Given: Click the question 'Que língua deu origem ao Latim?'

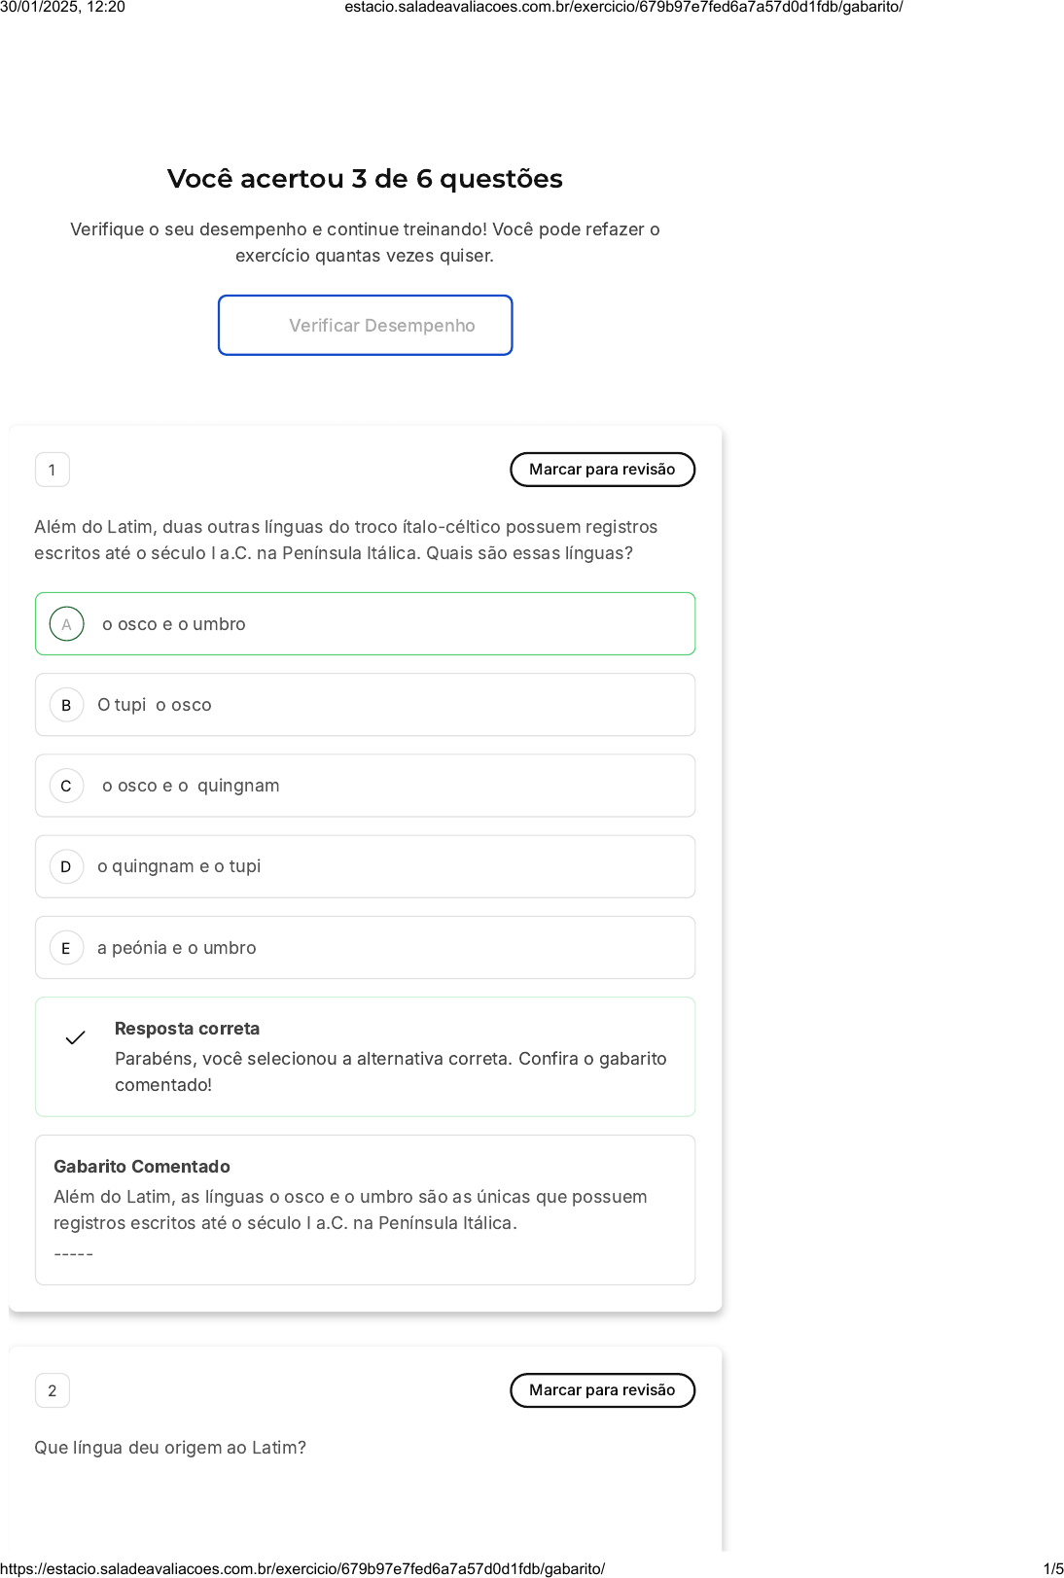Looking at the screenshot, I should pyautogui.click(x=170, y=1448).
